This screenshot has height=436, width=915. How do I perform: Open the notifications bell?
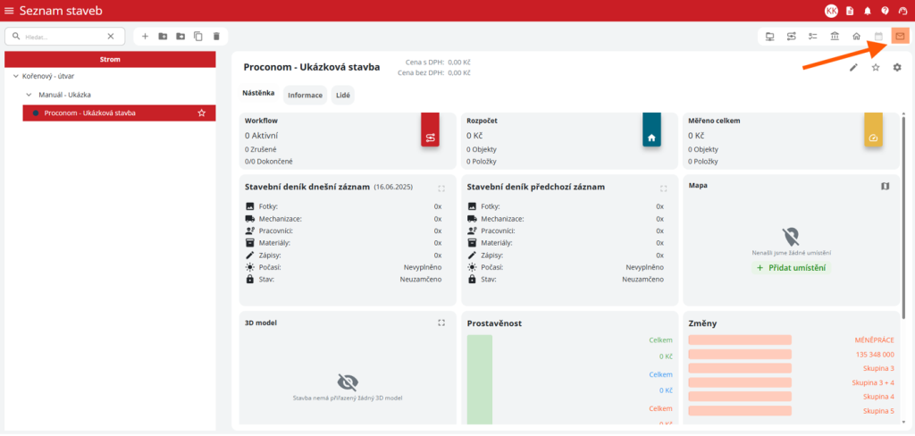coord(867,11)
